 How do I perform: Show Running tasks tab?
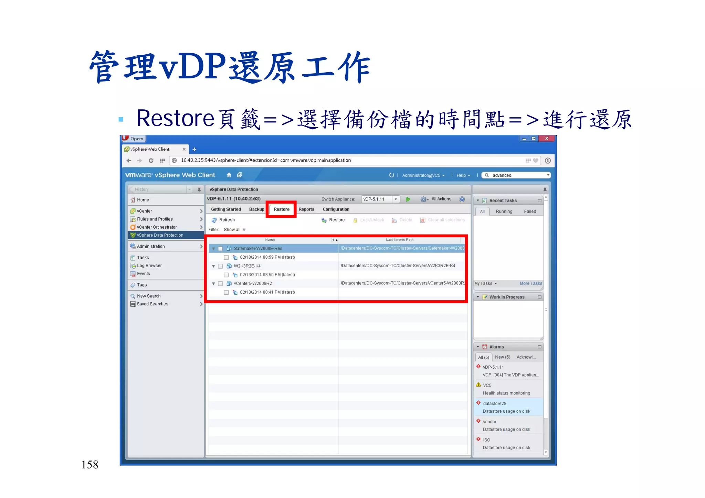click(504, 212)
